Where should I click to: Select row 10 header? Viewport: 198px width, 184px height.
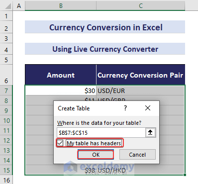(6, 120)
